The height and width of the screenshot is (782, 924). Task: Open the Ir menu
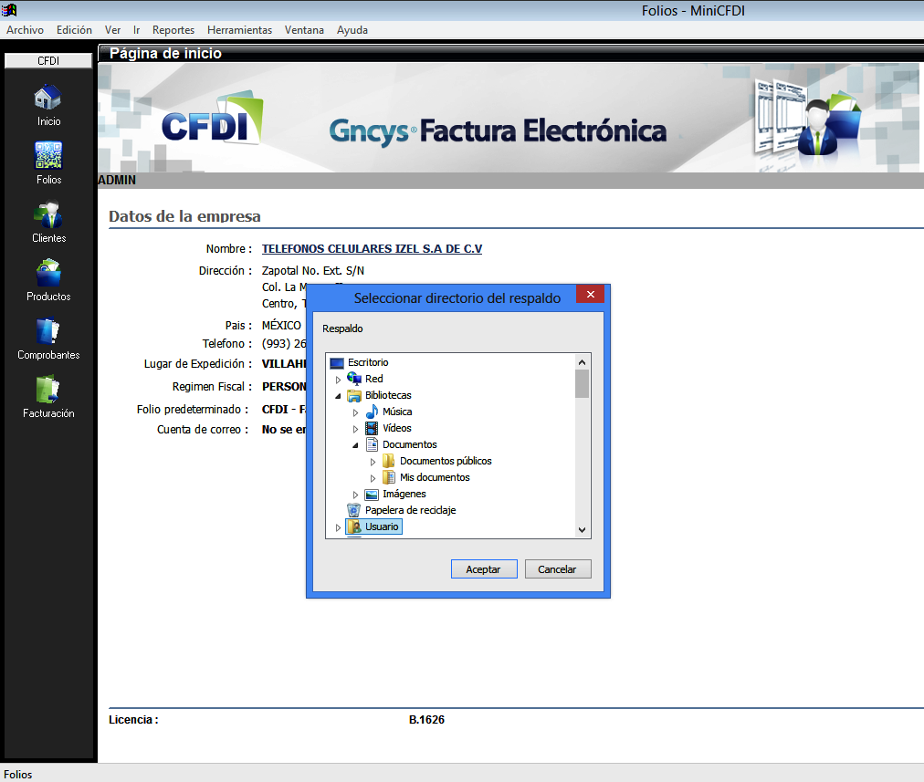(137, 30)
